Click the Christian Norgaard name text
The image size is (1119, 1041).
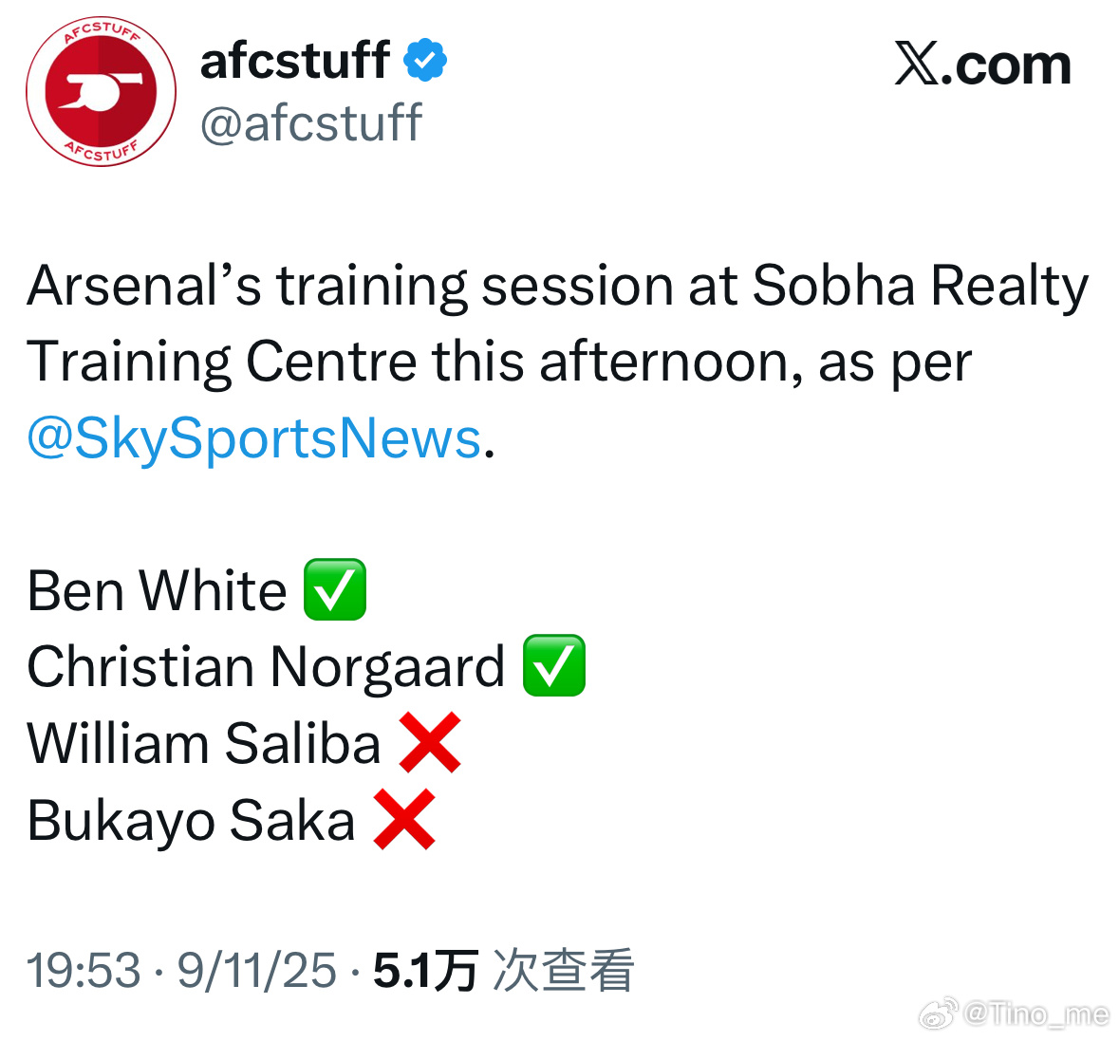[266, 668]
